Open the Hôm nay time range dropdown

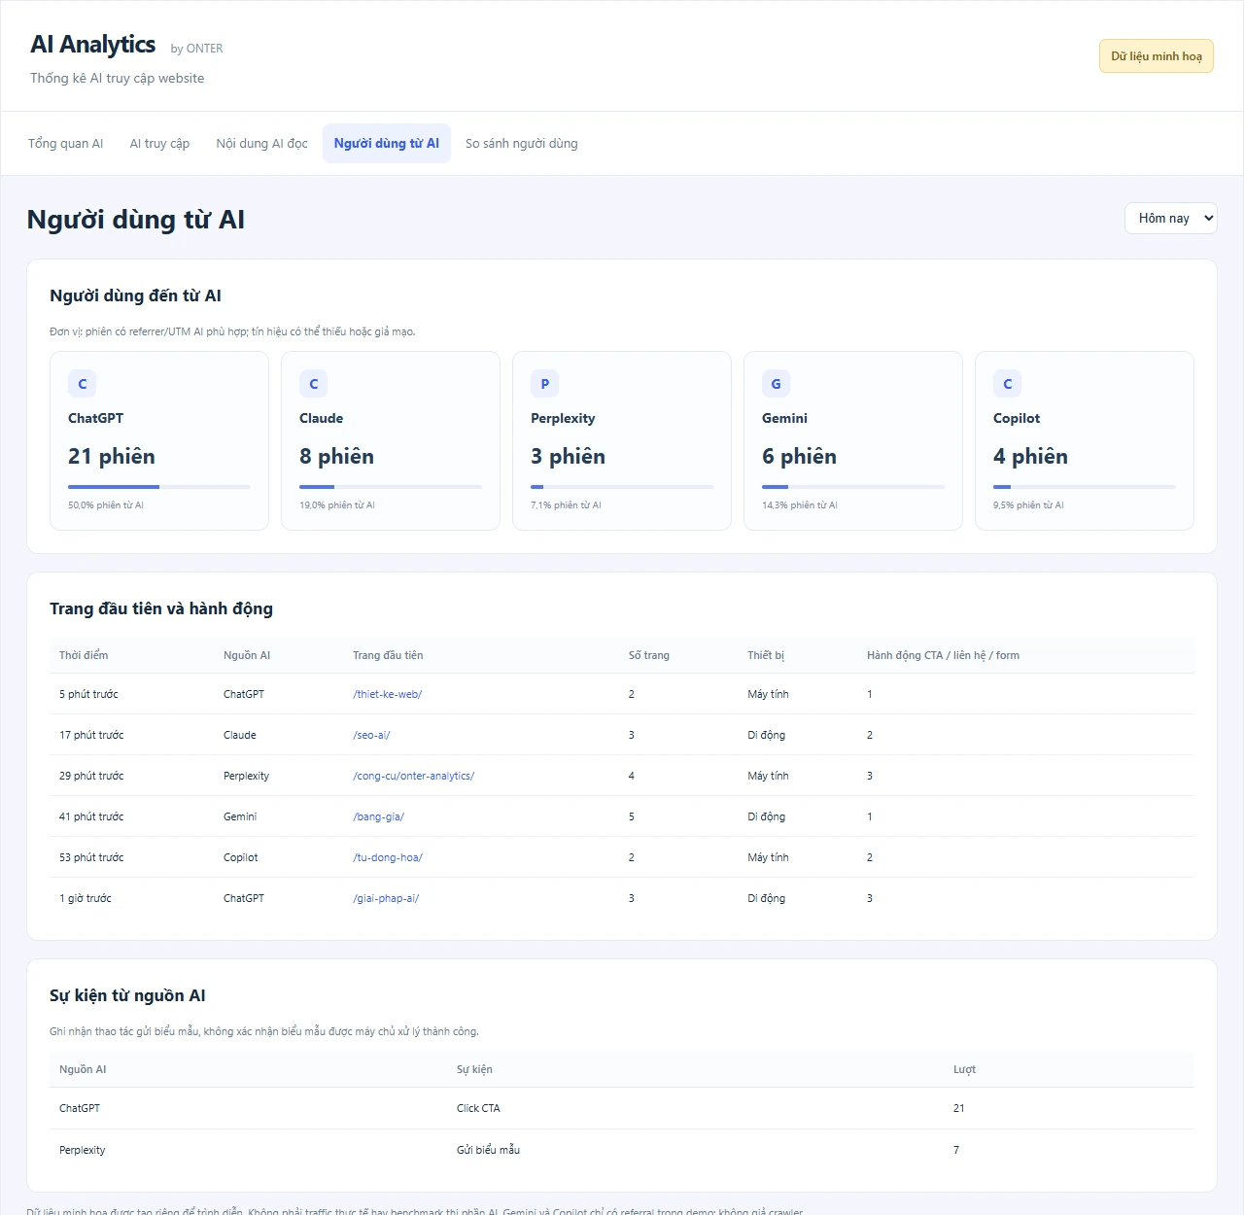1171,218
